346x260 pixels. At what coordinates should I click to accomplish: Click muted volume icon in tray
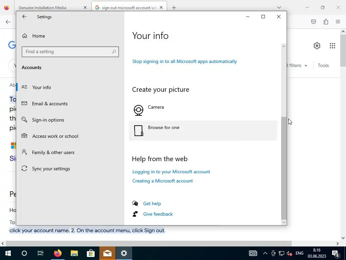coord(289,253)
